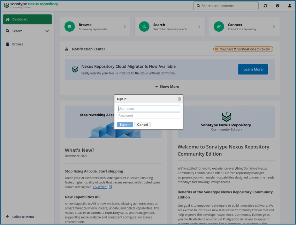Collapse the sidebar menu
296x225 pixels.
click(x=20, y=217)
